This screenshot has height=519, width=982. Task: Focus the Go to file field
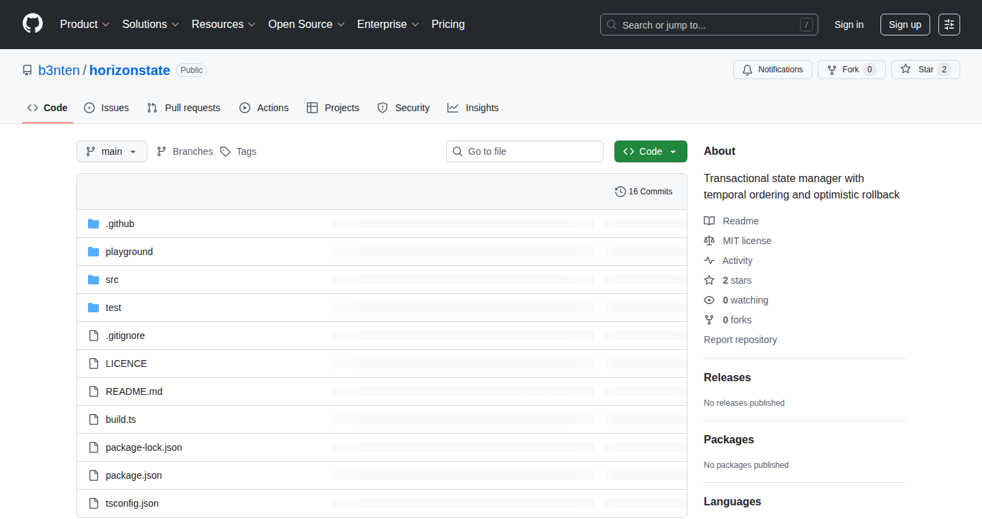pos(524,151)
